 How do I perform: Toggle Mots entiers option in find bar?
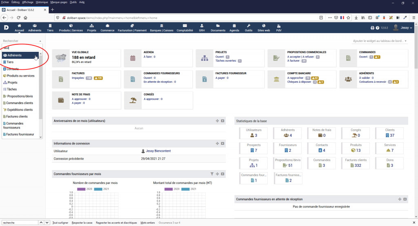coord(148,223)
